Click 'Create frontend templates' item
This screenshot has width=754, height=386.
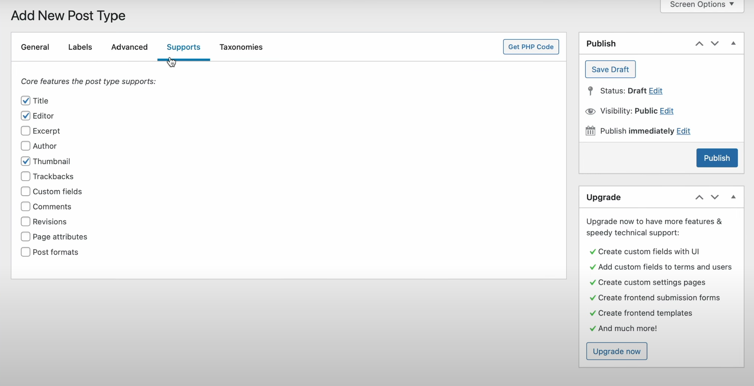(645, 313)
